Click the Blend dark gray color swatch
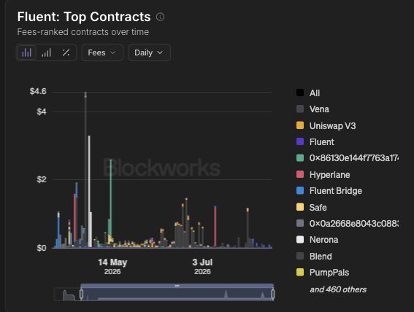 pyautogui.click(x=300, y=256)
